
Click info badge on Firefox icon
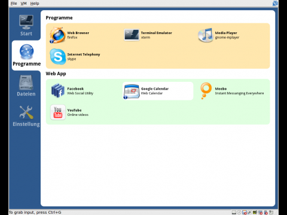click(51, 41)
